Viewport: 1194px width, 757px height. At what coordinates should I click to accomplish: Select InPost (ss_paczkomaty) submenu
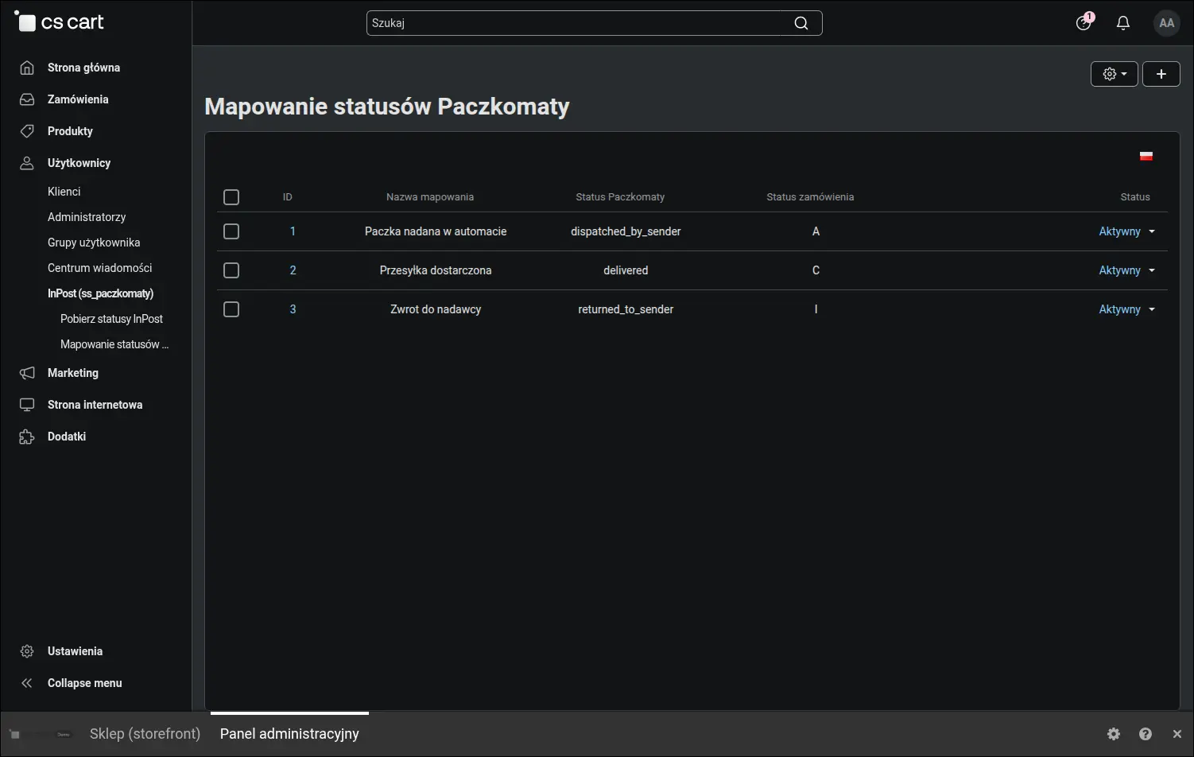[100, 293]
